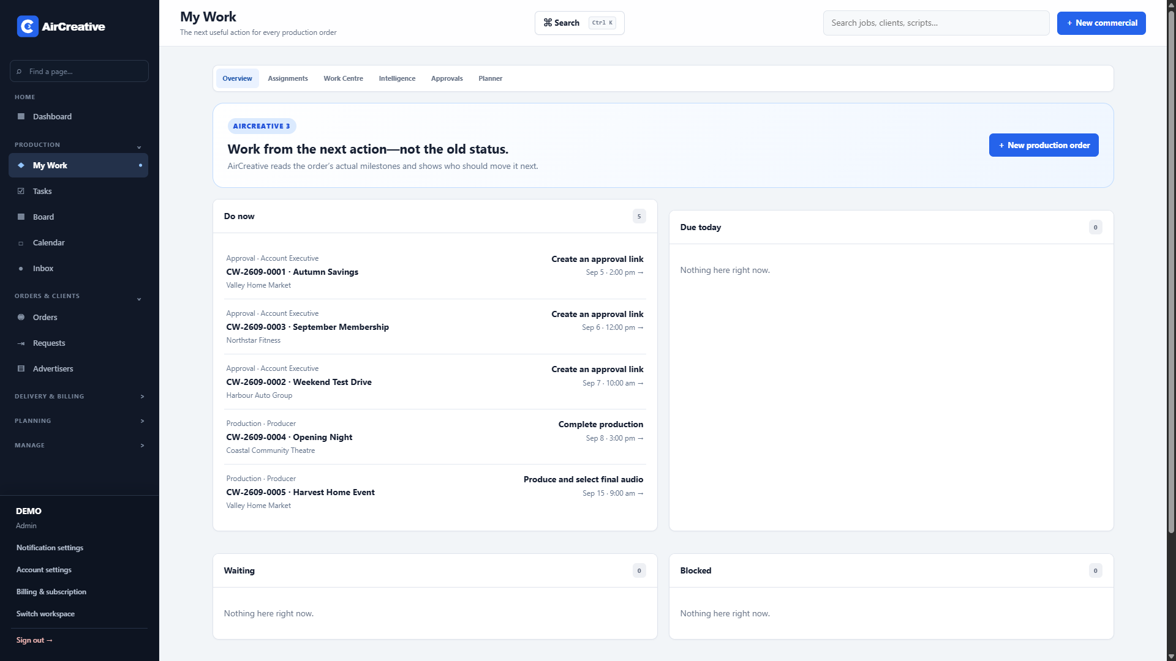
Task: Open the Search Ctrl K button
Action: (579, 23)
